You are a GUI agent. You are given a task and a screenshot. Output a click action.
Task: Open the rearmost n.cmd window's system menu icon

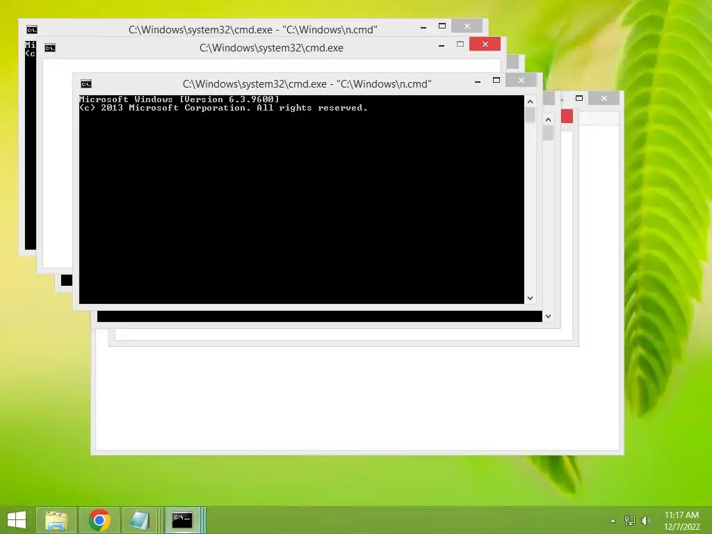pos(32,29)
